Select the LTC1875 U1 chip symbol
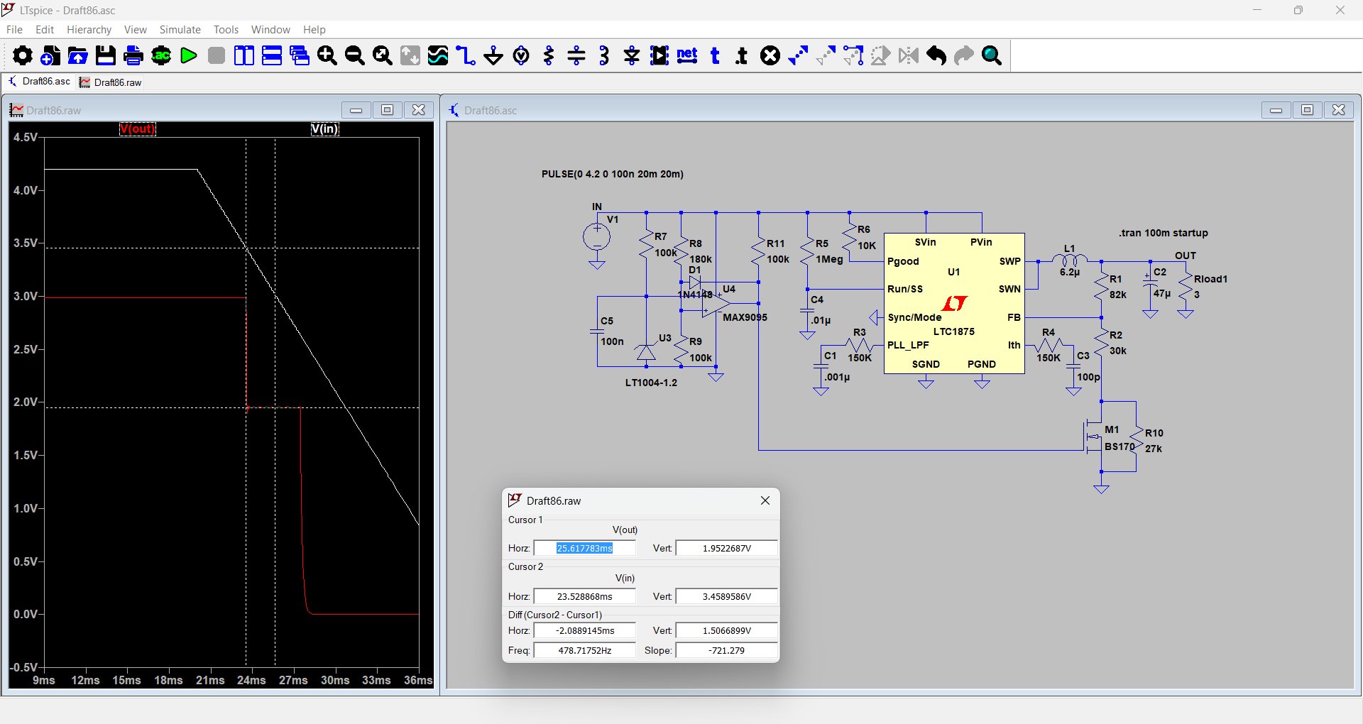1363x724 pixels. point(954,303)
